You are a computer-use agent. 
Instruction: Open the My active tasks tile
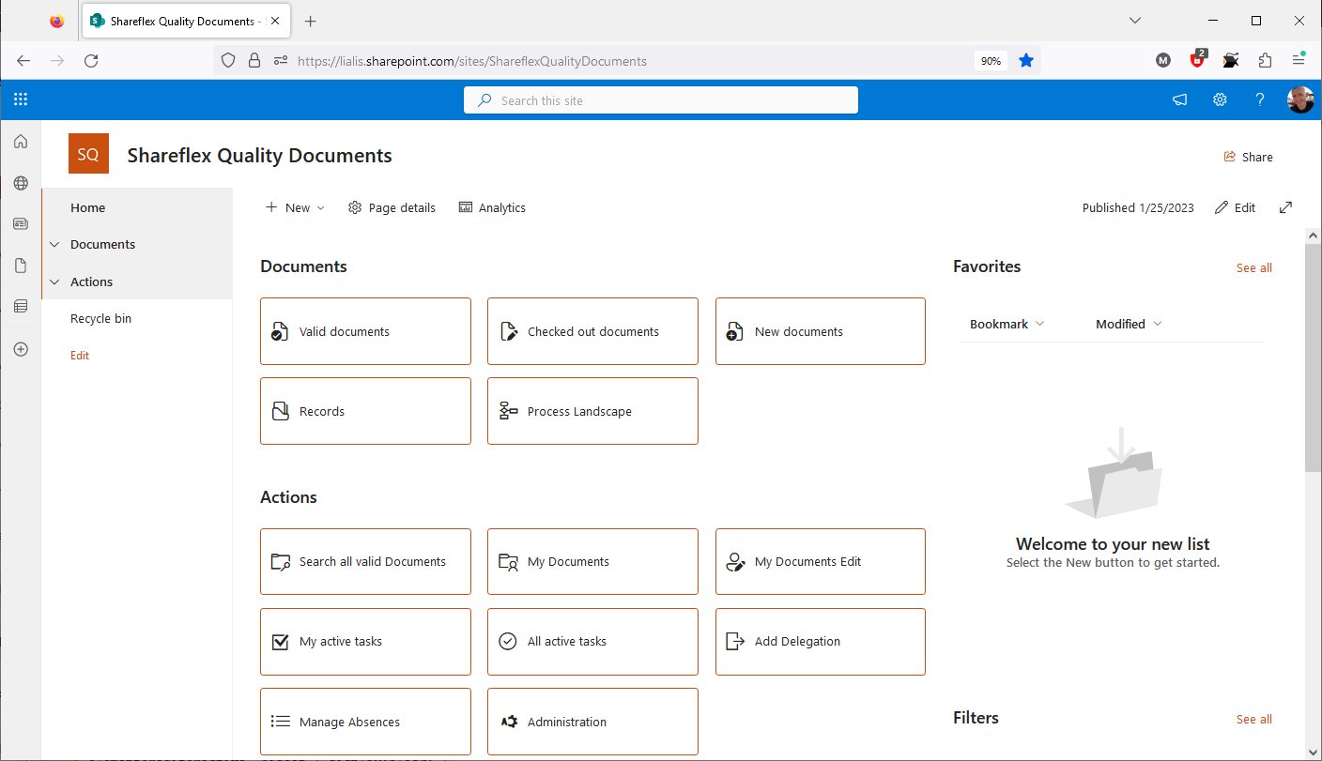point(365,642)
